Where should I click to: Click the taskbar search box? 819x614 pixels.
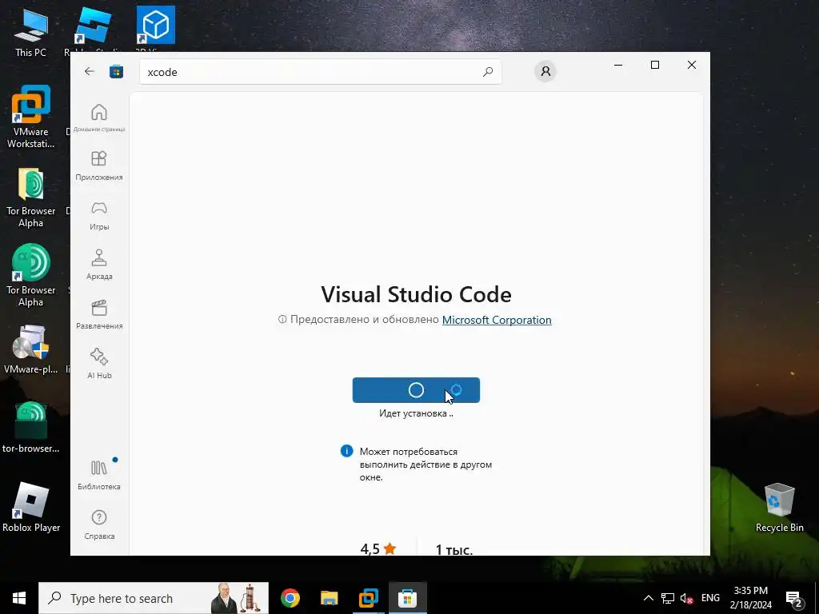pos(154,598)
